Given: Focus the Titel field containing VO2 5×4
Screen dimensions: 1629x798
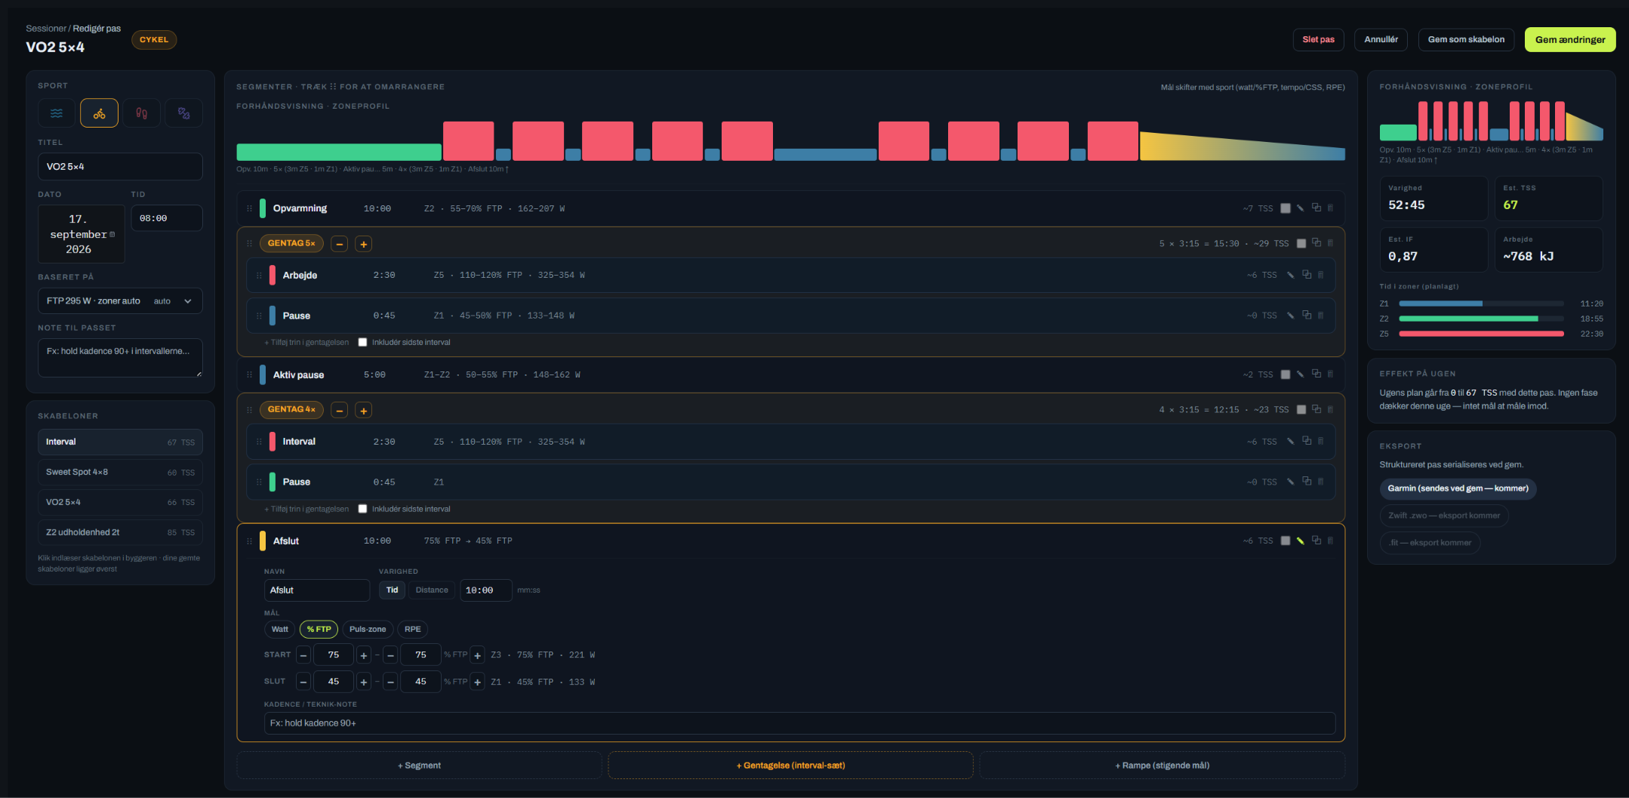Looking at the screenshot, I should (x=120, y=167).
